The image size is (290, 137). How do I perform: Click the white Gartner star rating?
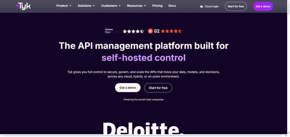[133, 31]
